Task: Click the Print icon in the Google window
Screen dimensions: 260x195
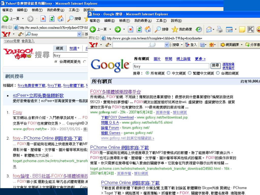Action: 220,29
